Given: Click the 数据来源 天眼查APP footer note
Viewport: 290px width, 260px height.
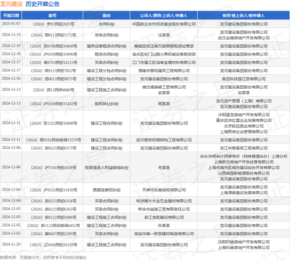Looking at the screenshot, I should click(43, 258).
